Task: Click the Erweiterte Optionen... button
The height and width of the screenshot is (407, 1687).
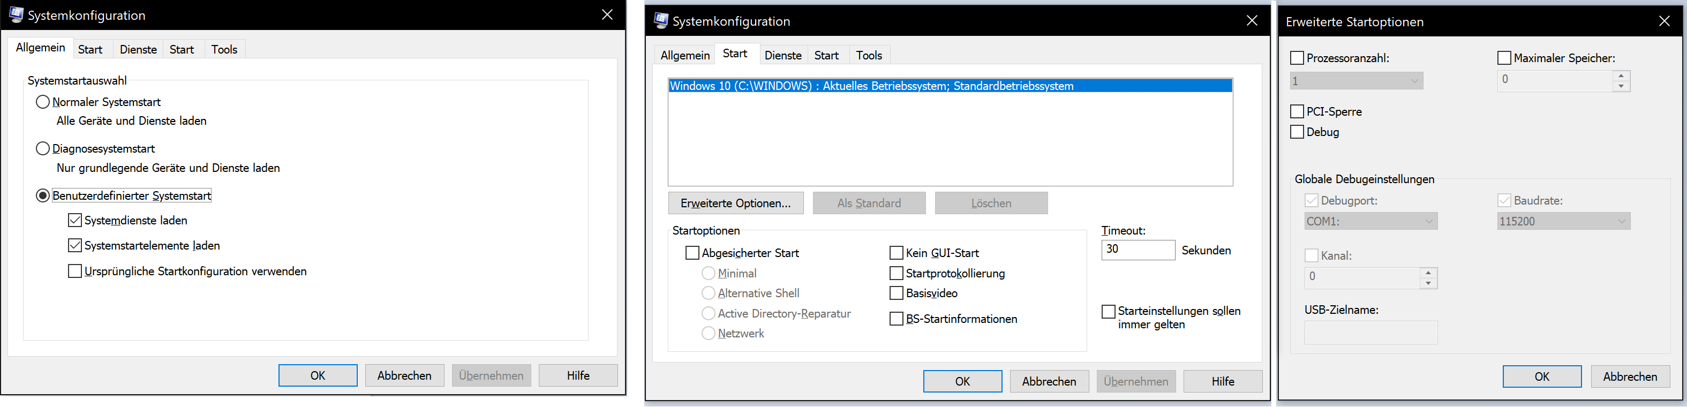Action: click(735, 204)
